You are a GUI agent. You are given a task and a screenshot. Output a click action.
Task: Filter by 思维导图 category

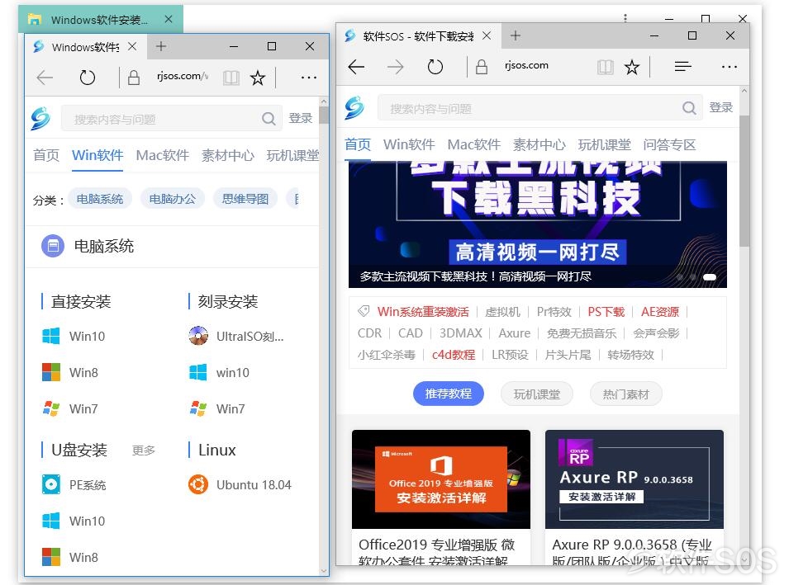tap(245, 199)
